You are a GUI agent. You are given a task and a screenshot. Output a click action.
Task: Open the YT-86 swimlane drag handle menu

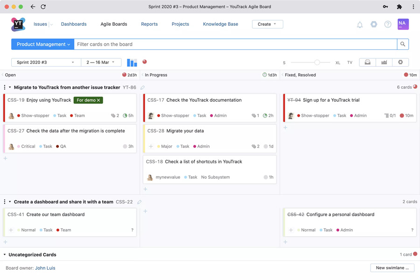click(5, 87)
